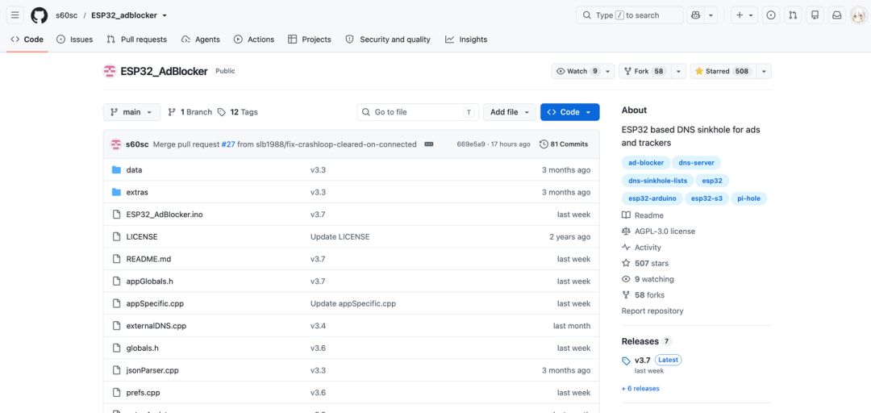This screenshot has height=413, width=871.
Task: Click the stars icon beside 507 stars
Action: click(626, 264)
